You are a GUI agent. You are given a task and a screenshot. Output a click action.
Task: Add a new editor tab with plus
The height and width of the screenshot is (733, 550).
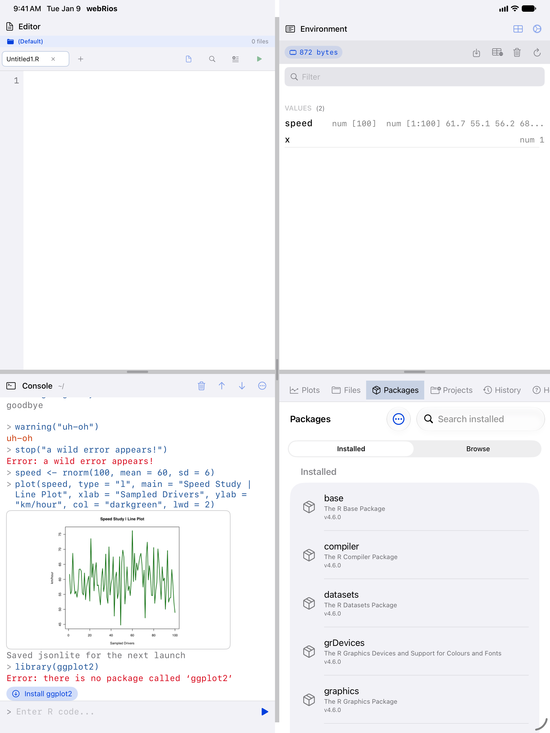coord(80,59)
